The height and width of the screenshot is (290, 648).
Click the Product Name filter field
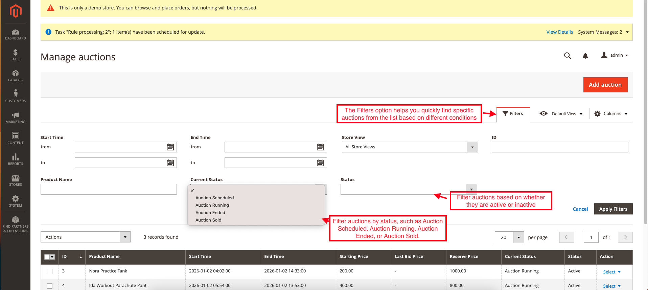[x=109, y=189]
